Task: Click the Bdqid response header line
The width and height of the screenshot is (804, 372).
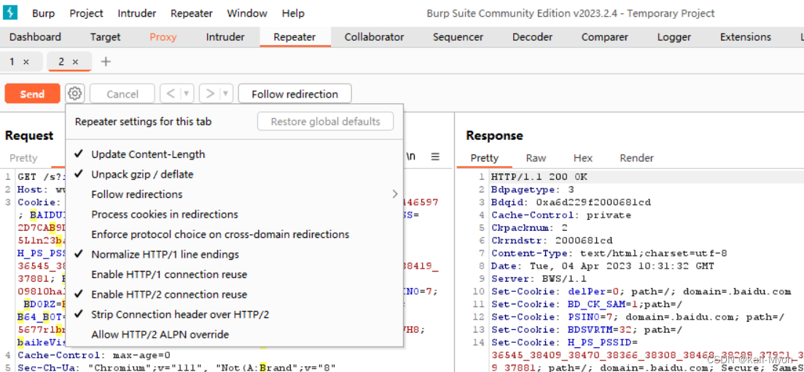Action: coord(571,202)
